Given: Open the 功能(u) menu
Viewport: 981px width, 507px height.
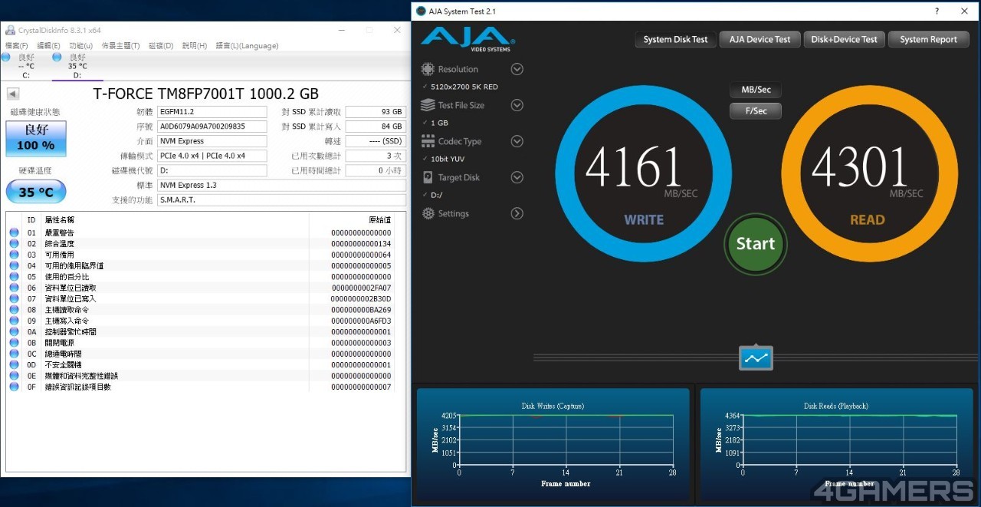Looking at the screenshot, I should click(80, 46).
